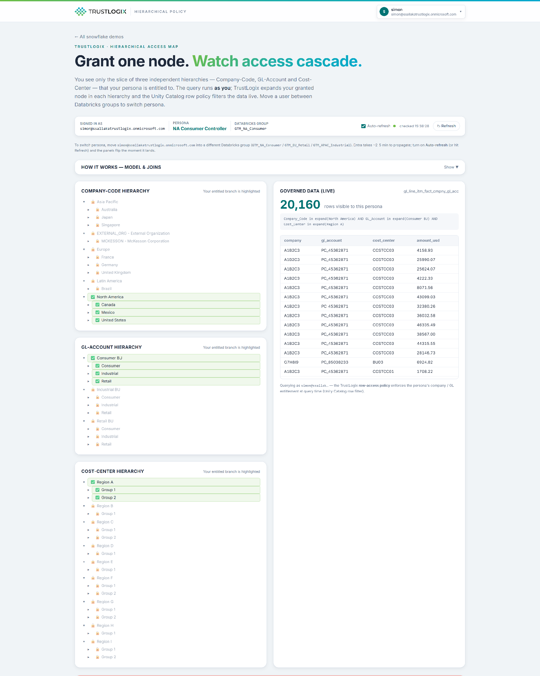Click the Mexico checkmark
Image resolution: width=540 pixels, height=676 pixels.
[x=97, y=312]
